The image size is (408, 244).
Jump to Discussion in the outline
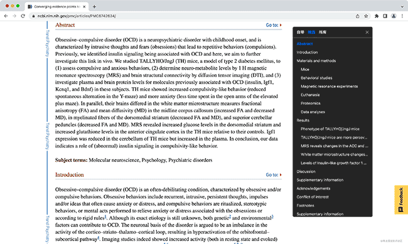coord(306,171)
